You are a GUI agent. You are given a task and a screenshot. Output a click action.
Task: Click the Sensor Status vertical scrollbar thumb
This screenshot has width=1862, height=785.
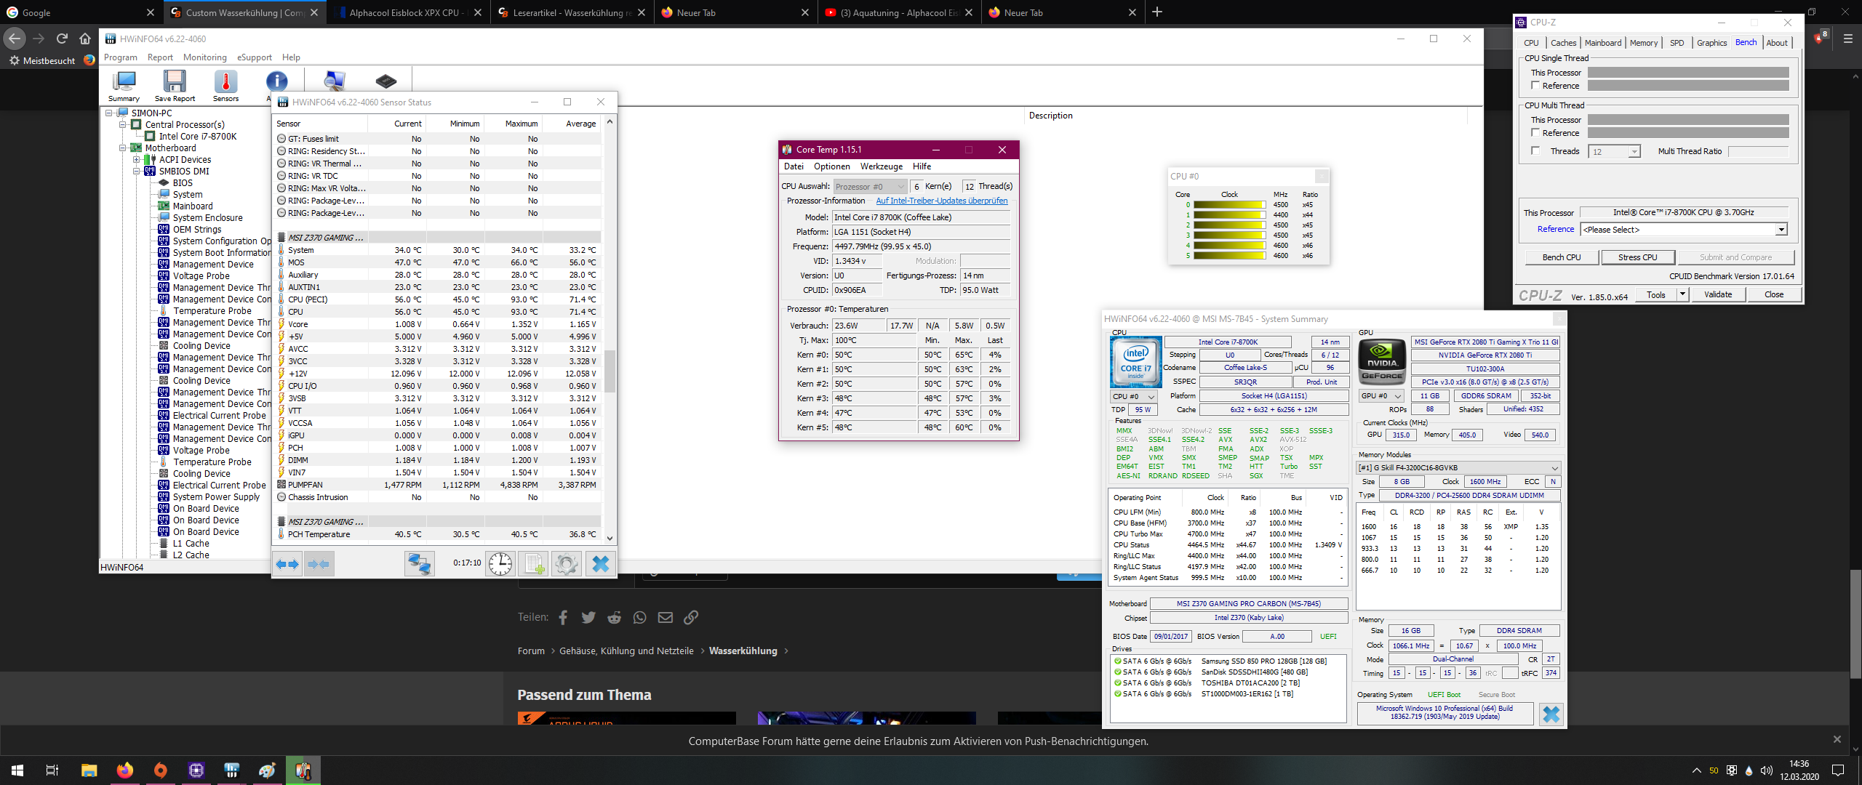pos(610,371)
